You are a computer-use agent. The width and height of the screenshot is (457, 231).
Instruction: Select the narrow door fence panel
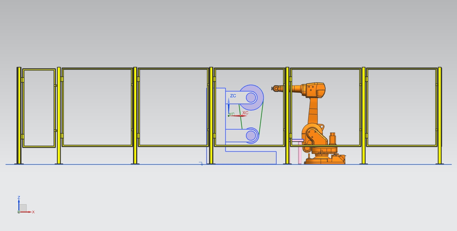(x=39, y=108)
